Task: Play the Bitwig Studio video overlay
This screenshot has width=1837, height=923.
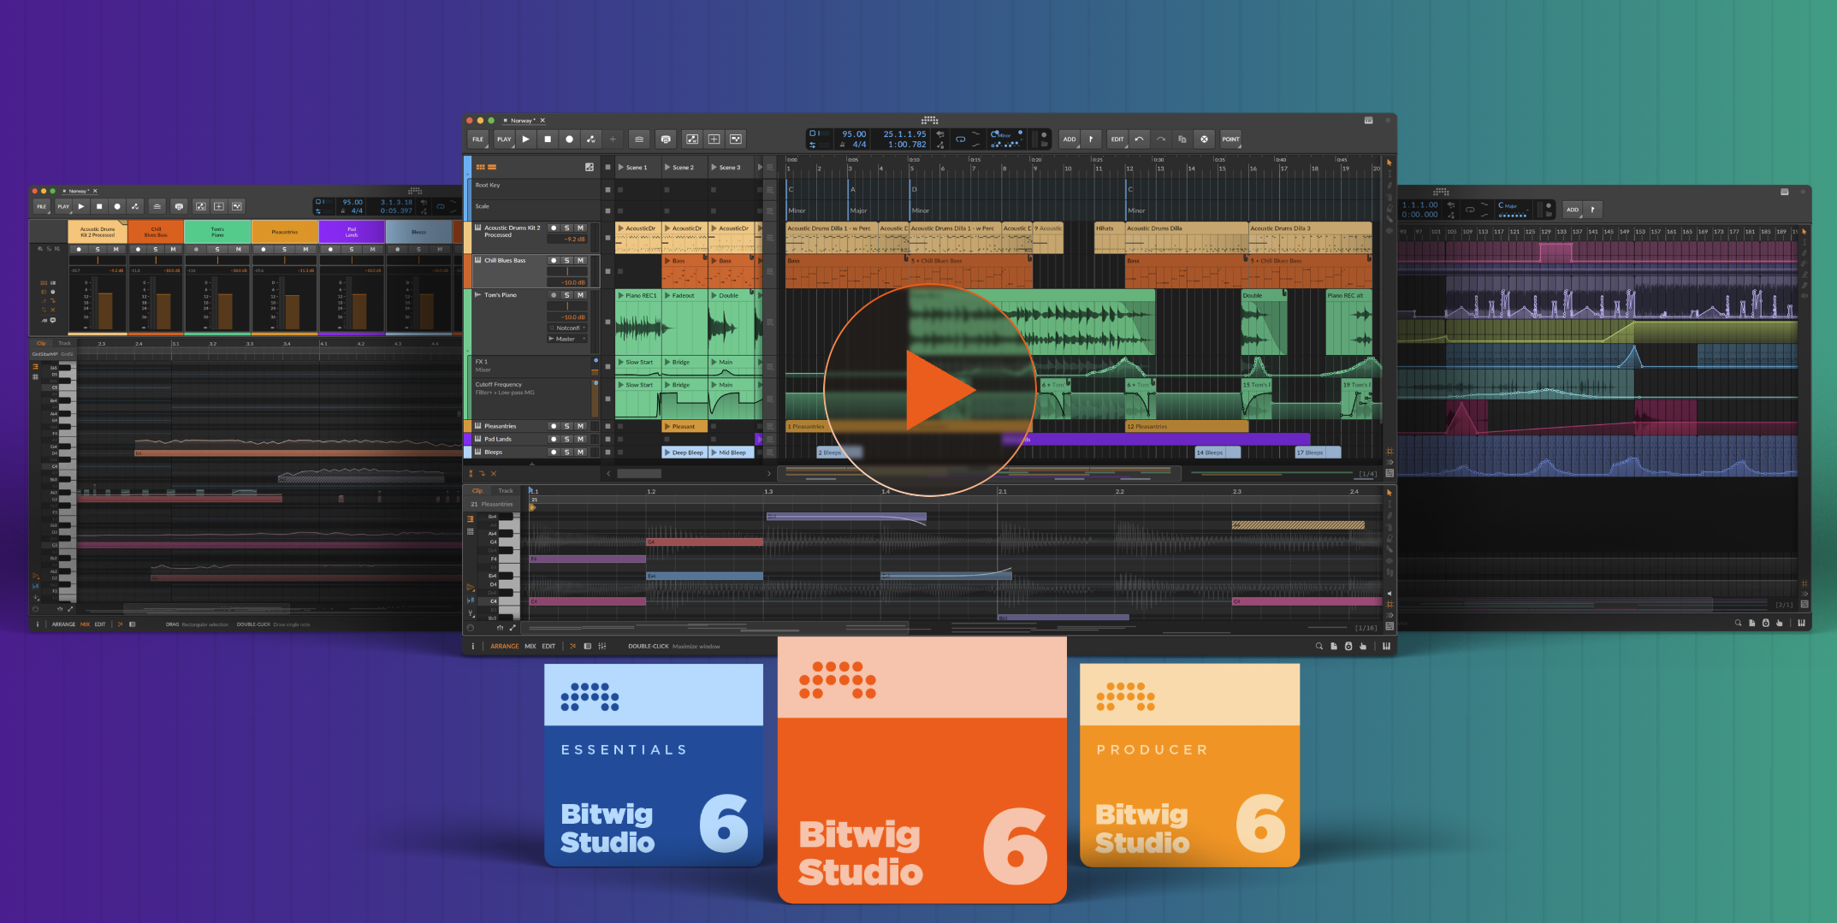Action: (931, 389)
